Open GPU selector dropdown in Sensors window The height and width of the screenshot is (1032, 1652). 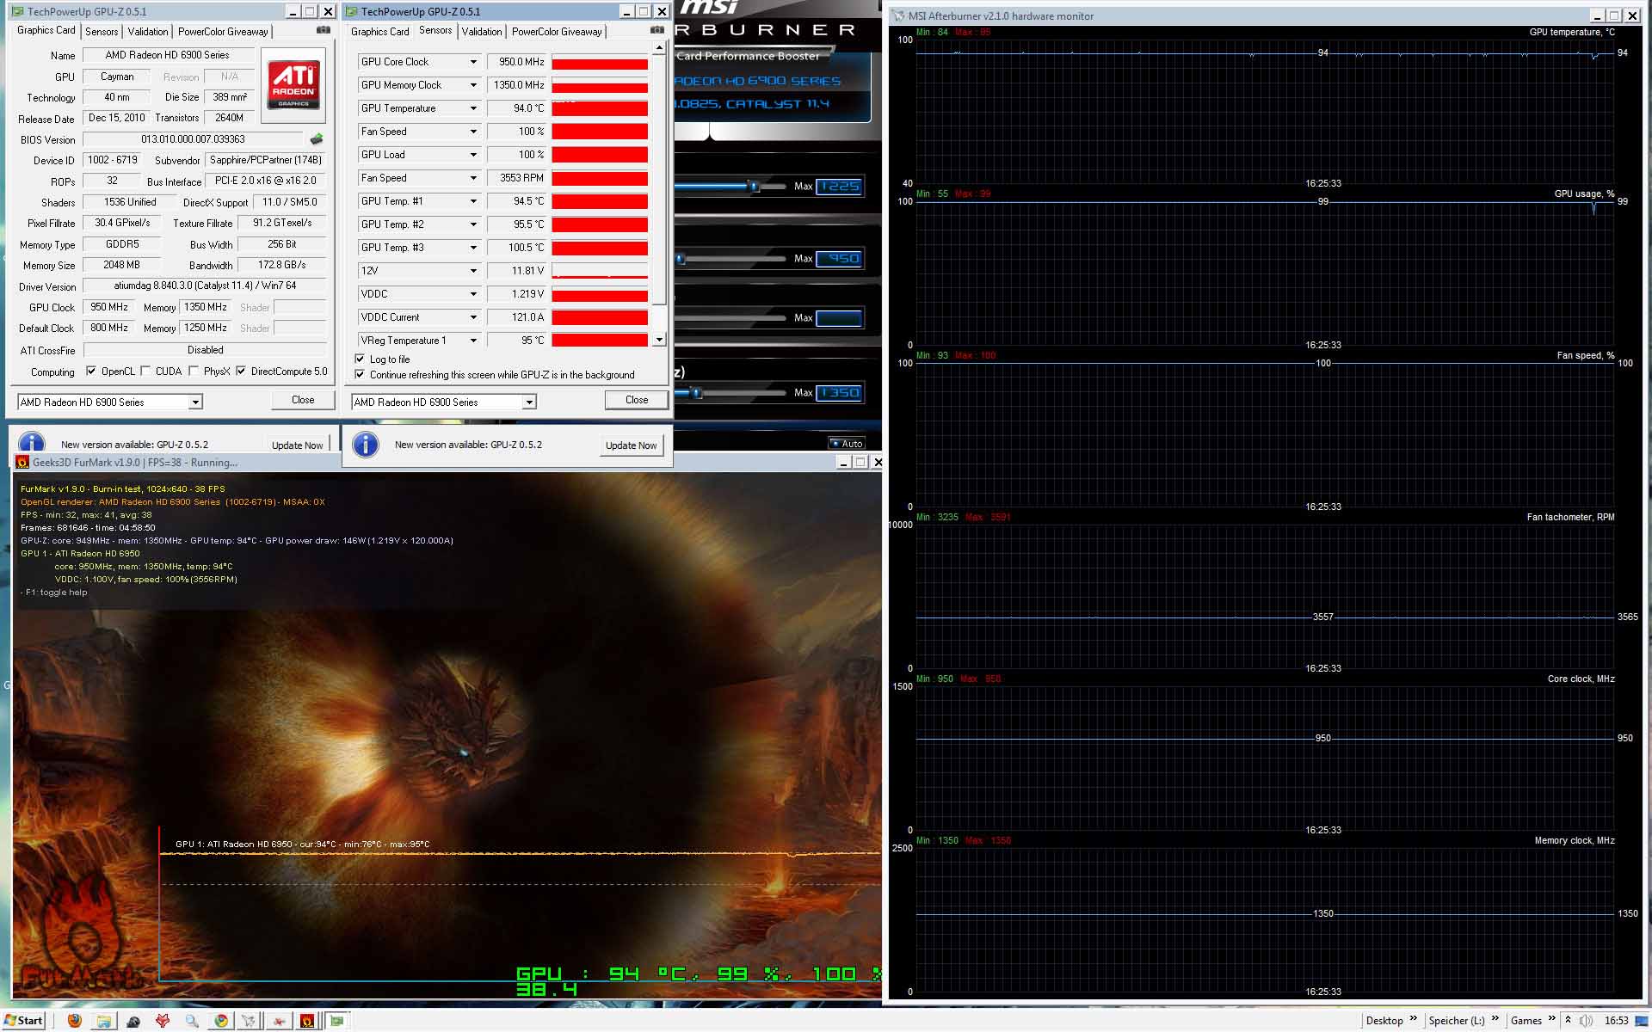[529, 402]
